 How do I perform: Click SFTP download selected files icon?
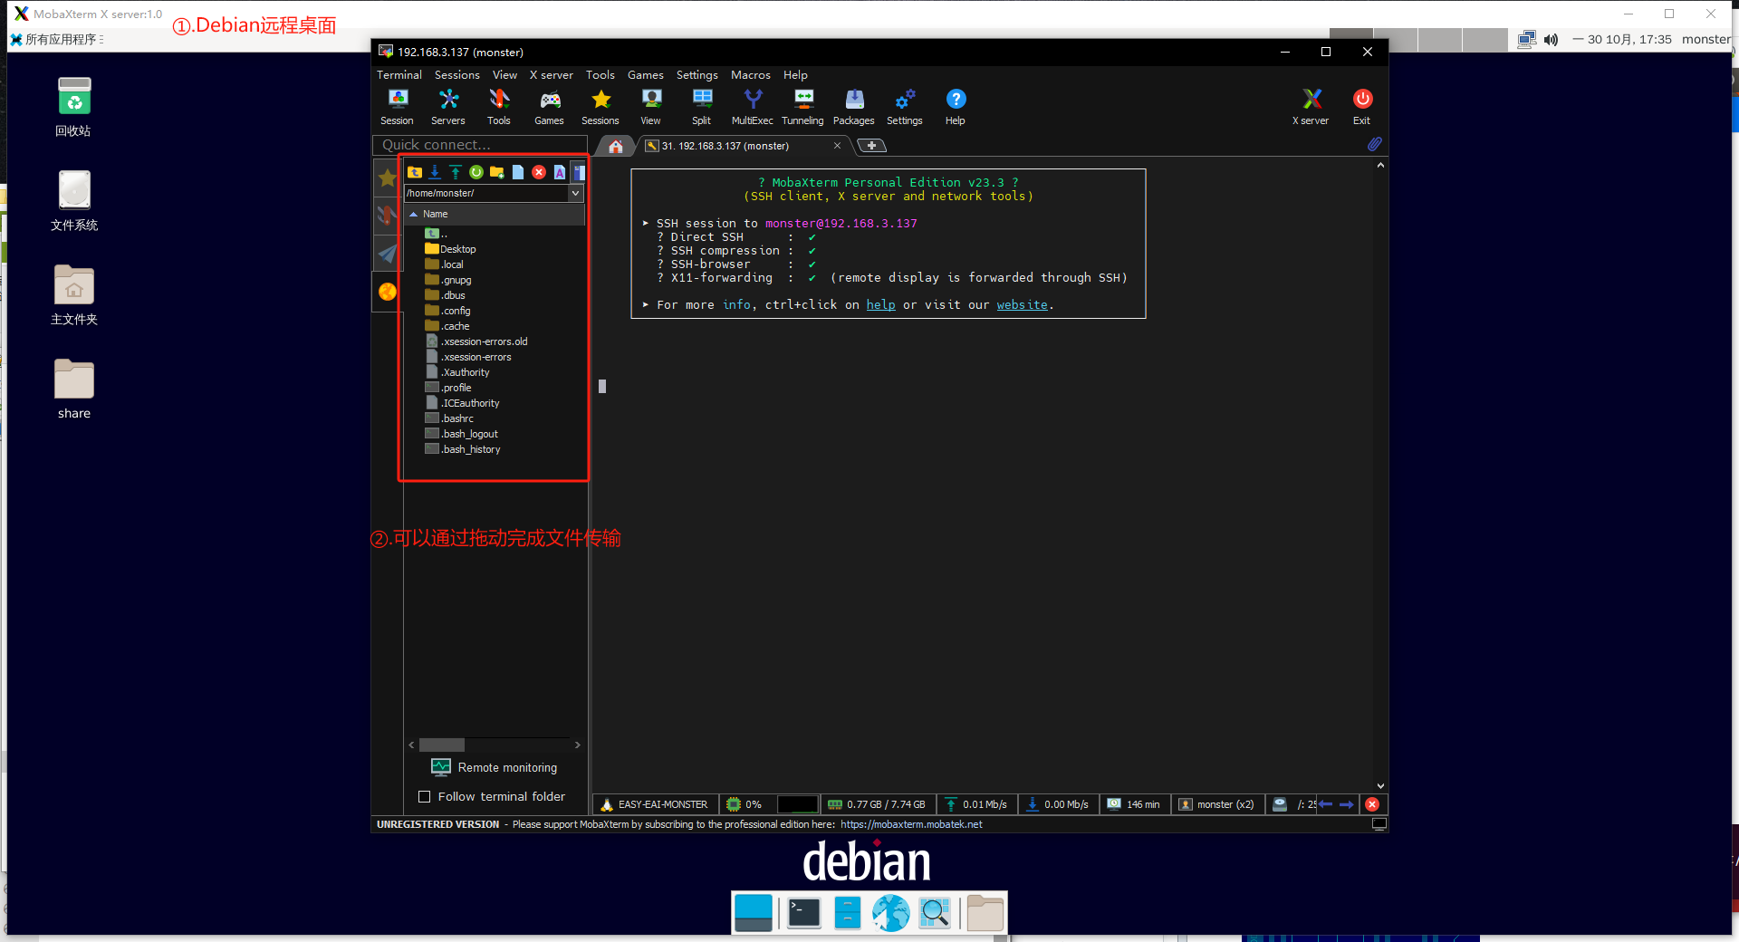pyautogui.click(x=435, y=172)
